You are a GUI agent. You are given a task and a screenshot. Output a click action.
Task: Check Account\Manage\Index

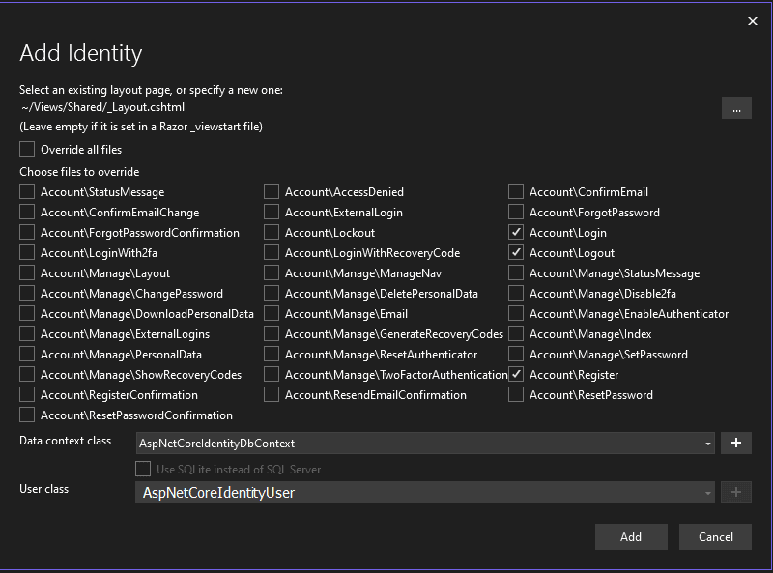click(516, 333)
